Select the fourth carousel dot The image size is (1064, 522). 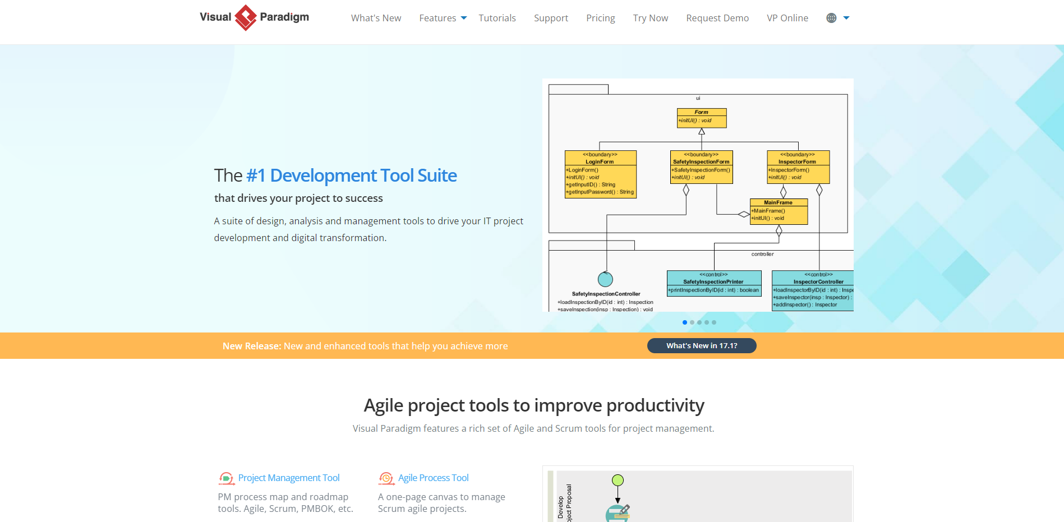[x=707, y=322]
